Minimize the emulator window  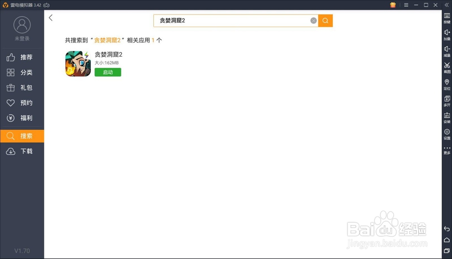click(416, 5)
